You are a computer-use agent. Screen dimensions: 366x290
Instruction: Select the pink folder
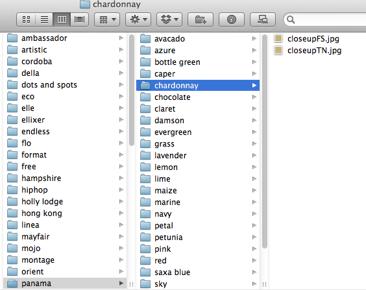(x=198, y=248)
